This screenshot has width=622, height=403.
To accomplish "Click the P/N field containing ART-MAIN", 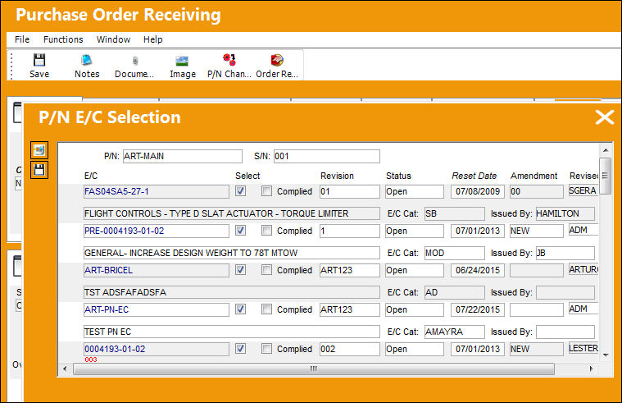I will pyautogui.click(x=183, y=156).
